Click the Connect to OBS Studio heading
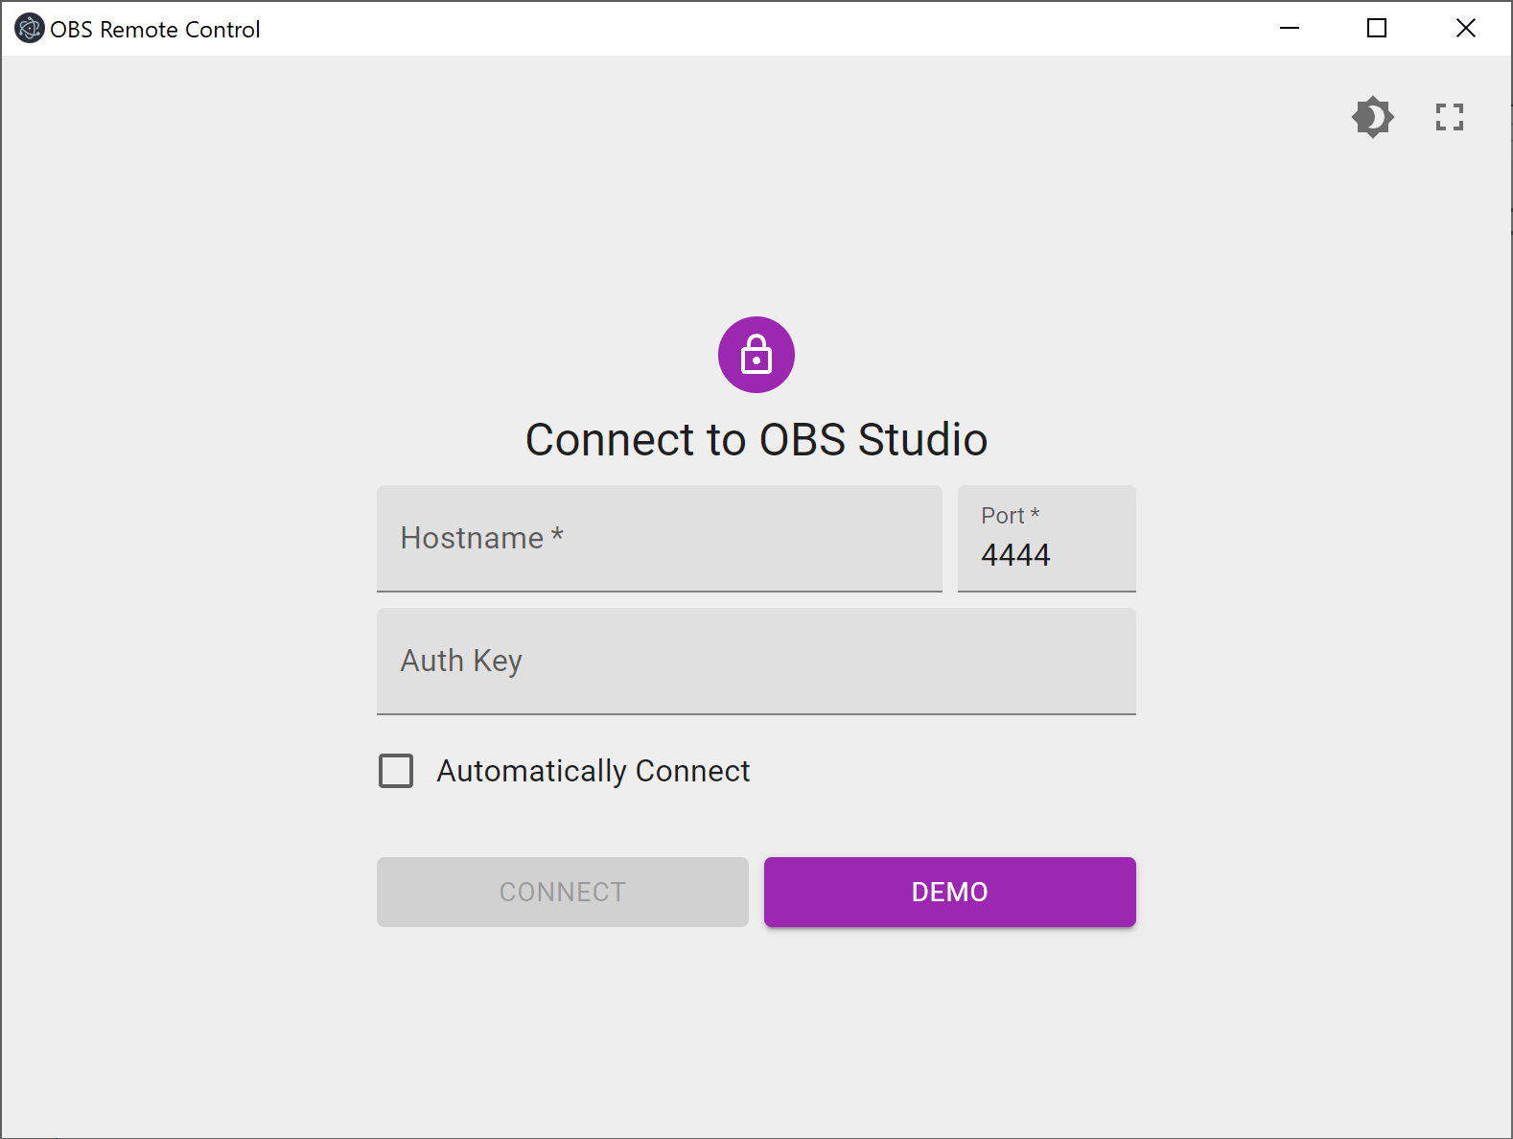This screenshot has width=1513, height=1139. click(756, 440)
